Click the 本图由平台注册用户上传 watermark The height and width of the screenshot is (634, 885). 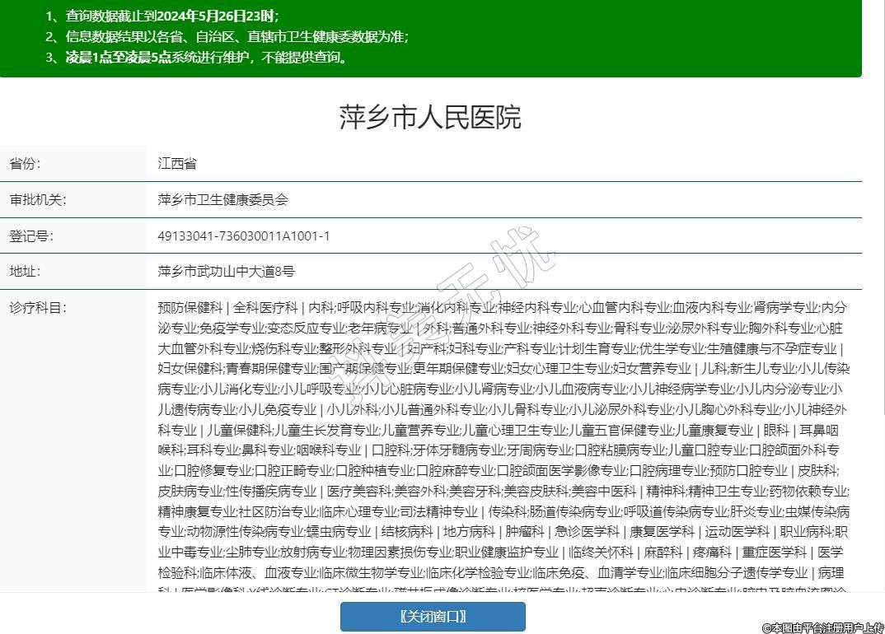click(x=822, y=627)
